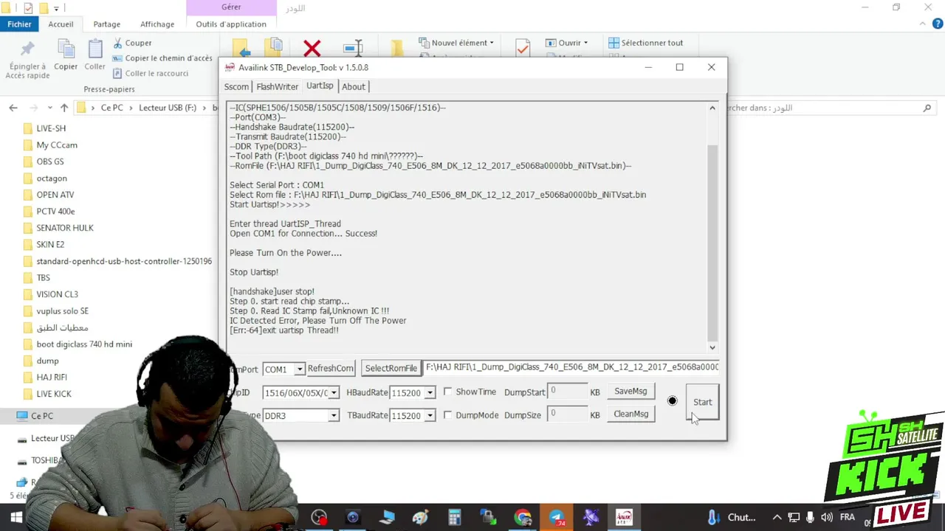
Task: Enable the DumpMode checkbox
Action: pyautogui.click(x=447, y=415)
